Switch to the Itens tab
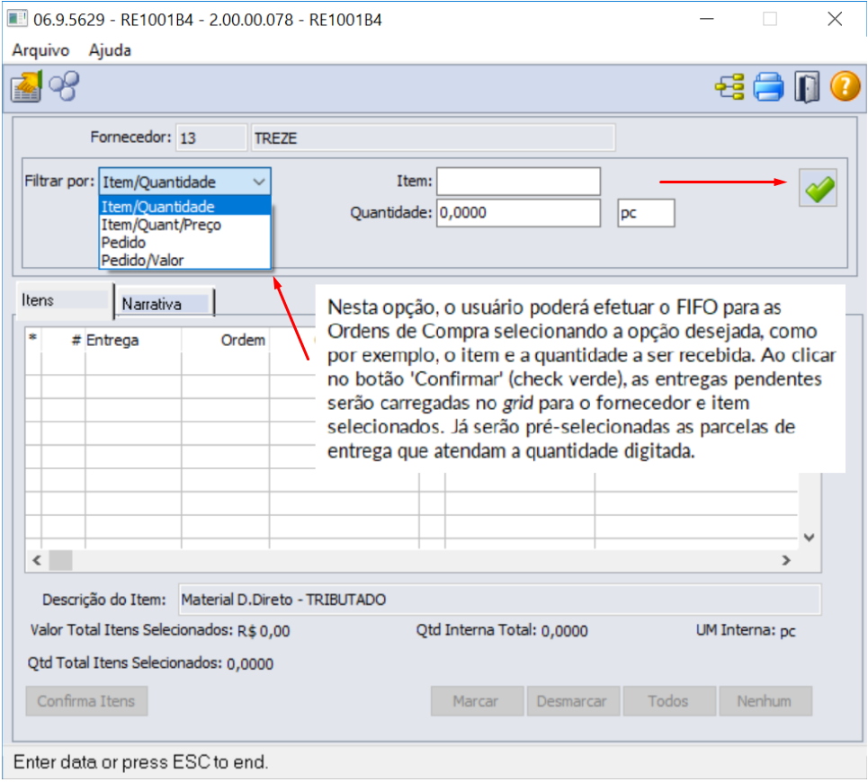This screenshot has height=782, width=868. coord(64,300)
